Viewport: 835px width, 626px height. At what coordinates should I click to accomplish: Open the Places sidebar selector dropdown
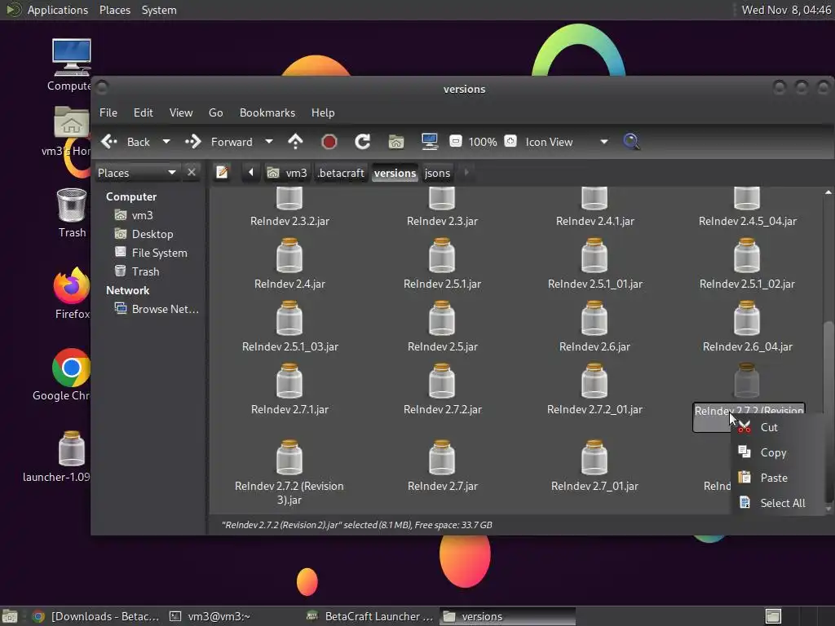pyautogui.click(x=171, y=173)
